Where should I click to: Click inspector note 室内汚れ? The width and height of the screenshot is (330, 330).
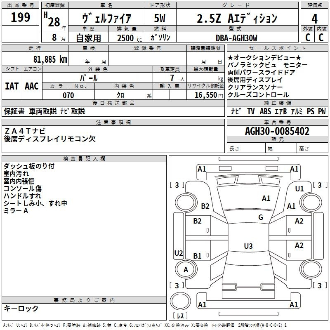16,174
